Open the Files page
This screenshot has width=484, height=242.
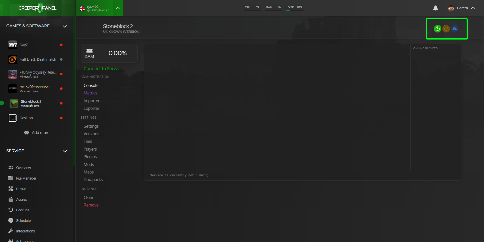click(88, 141)
